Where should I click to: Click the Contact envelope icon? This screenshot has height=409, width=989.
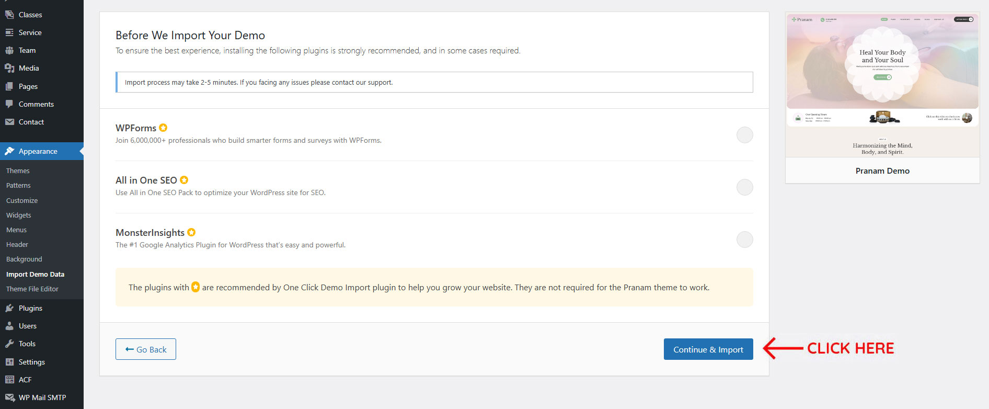point(9,122)
